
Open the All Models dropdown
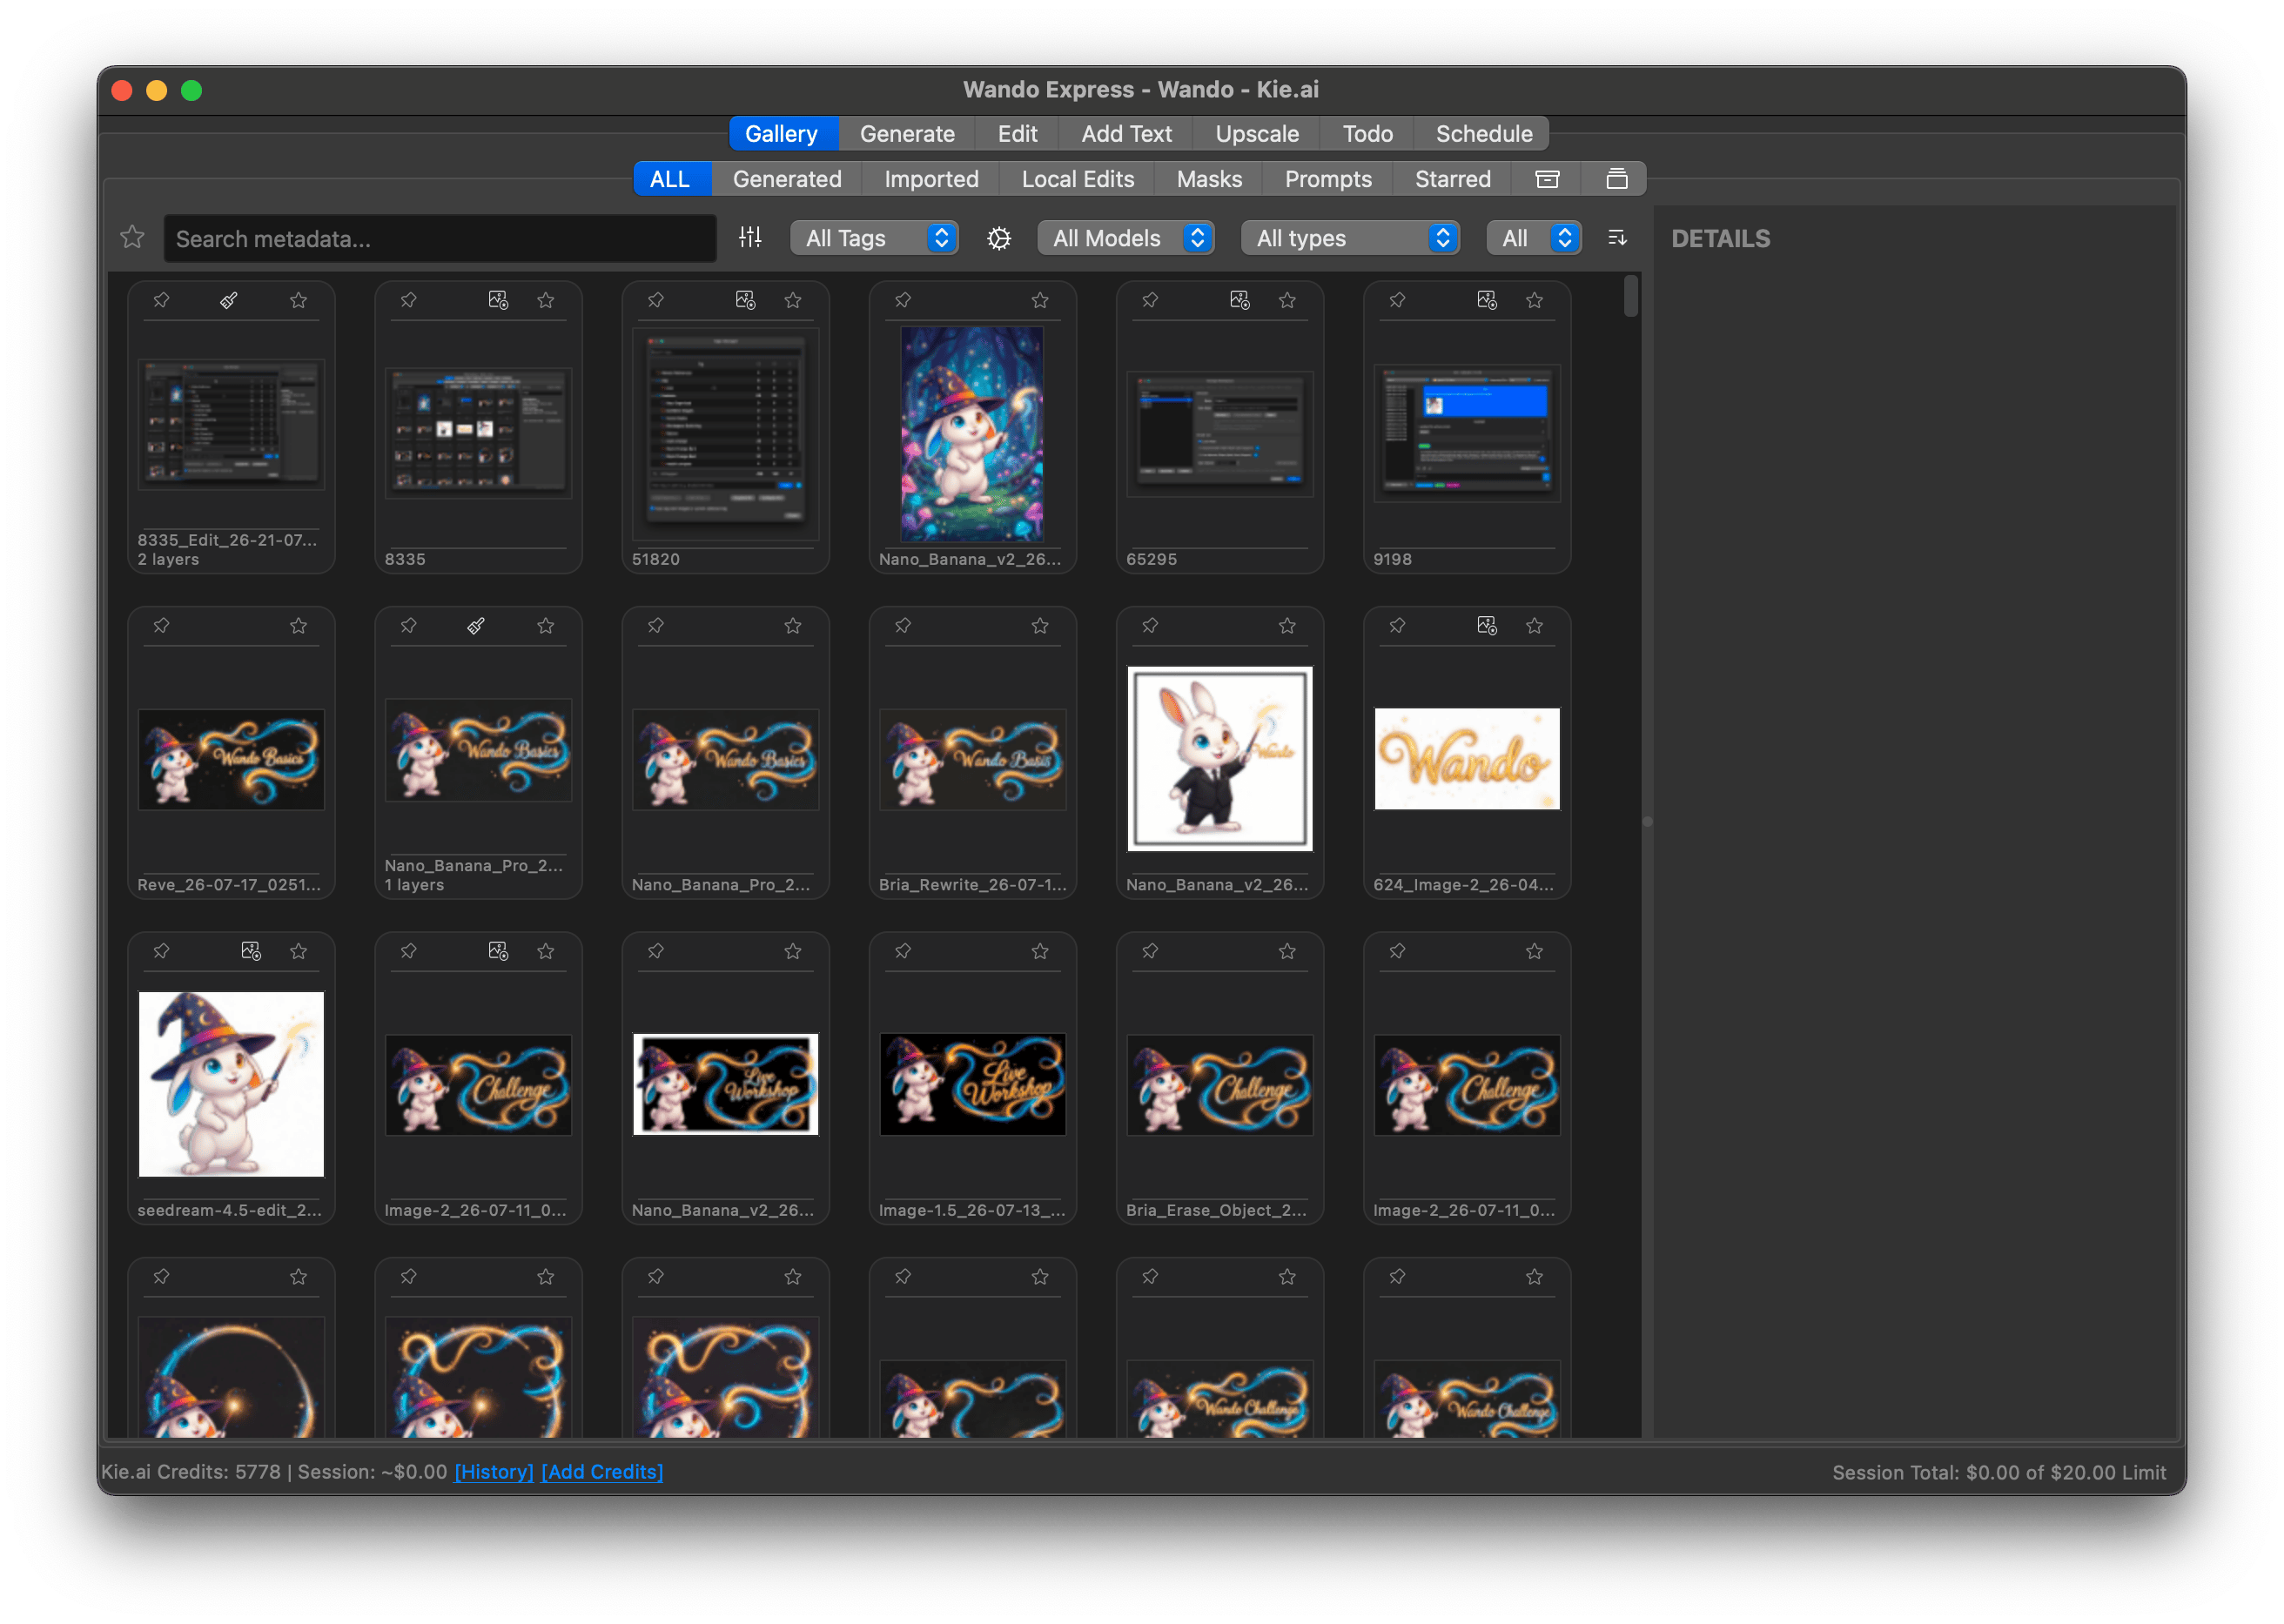click(x=1125, y=238)
